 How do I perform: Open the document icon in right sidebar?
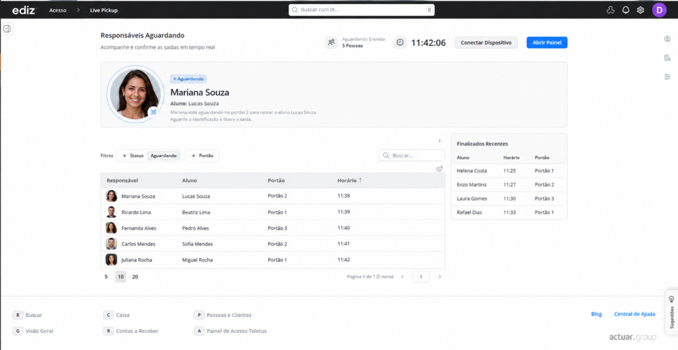(667, 58)
